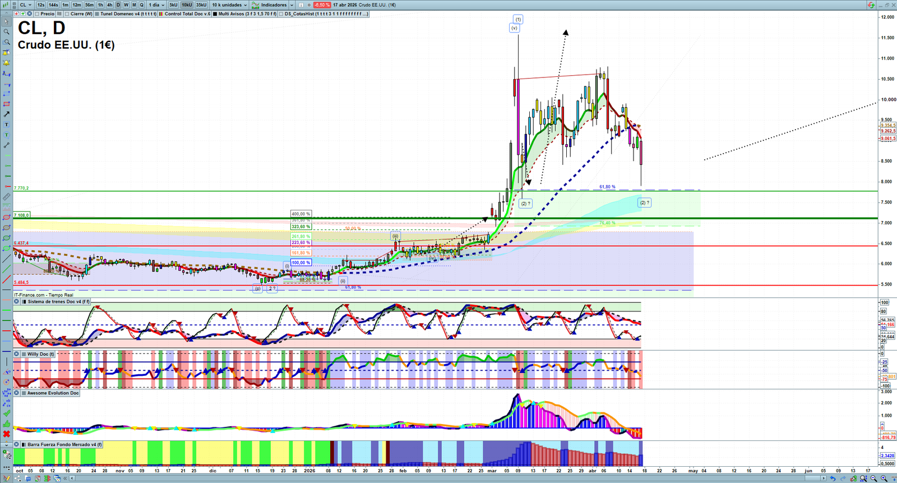Screen dimensions: 897x483
Task: Click the red X delete icon in left toolbar
Action: [6, 434]
